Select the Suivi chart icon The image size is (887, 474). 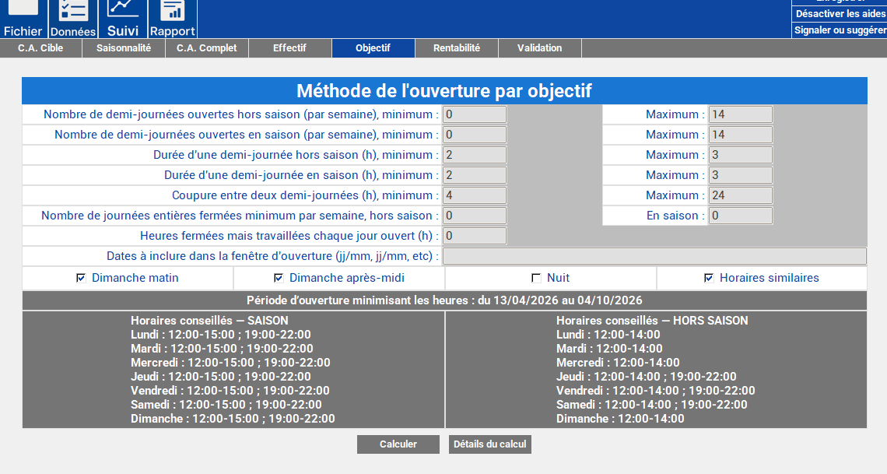click(123, 9)
